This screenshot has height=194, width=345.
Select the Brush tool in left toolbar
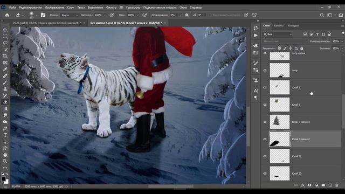pyautogui.click(x=5, y=82)
